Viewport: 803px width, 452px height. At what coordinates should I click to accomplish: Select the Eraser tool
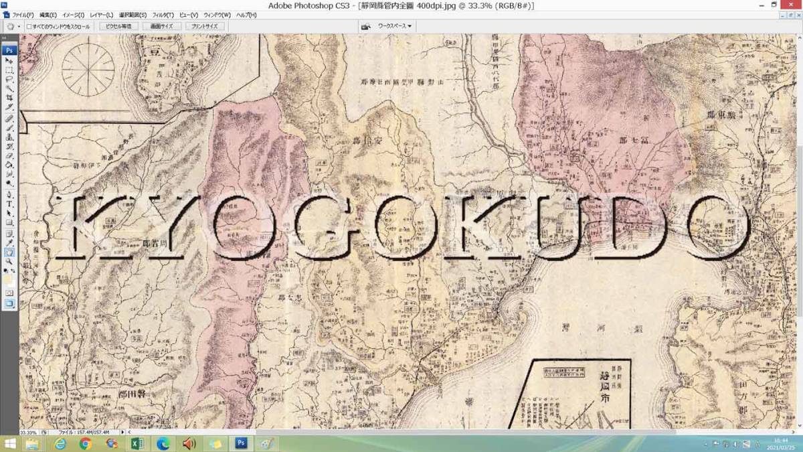[x=9, y=155]
